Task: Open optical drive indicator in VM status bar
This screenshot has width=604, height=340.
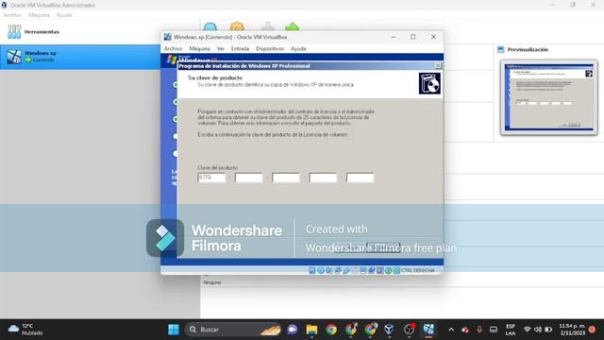Action: tap(321, 270)
